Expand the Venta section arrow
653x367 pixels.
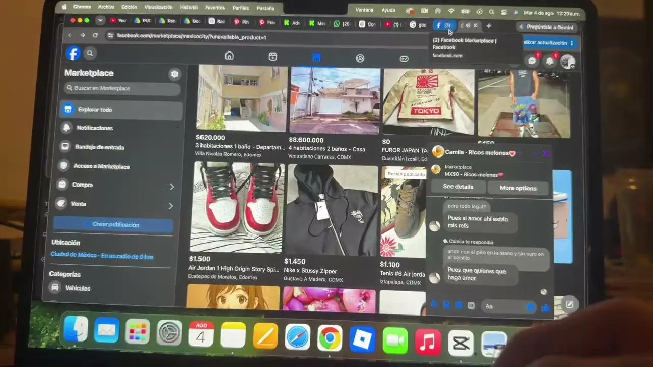(171, 206)
